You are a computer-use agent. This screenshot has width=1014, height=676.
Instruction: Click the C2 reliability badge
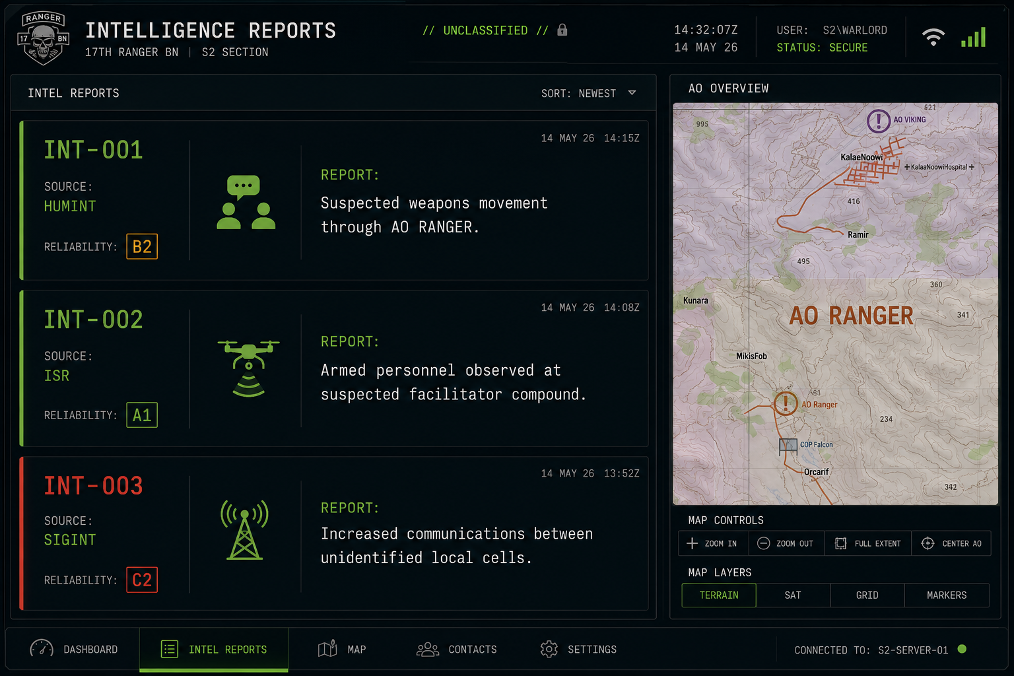pos(142,580)
